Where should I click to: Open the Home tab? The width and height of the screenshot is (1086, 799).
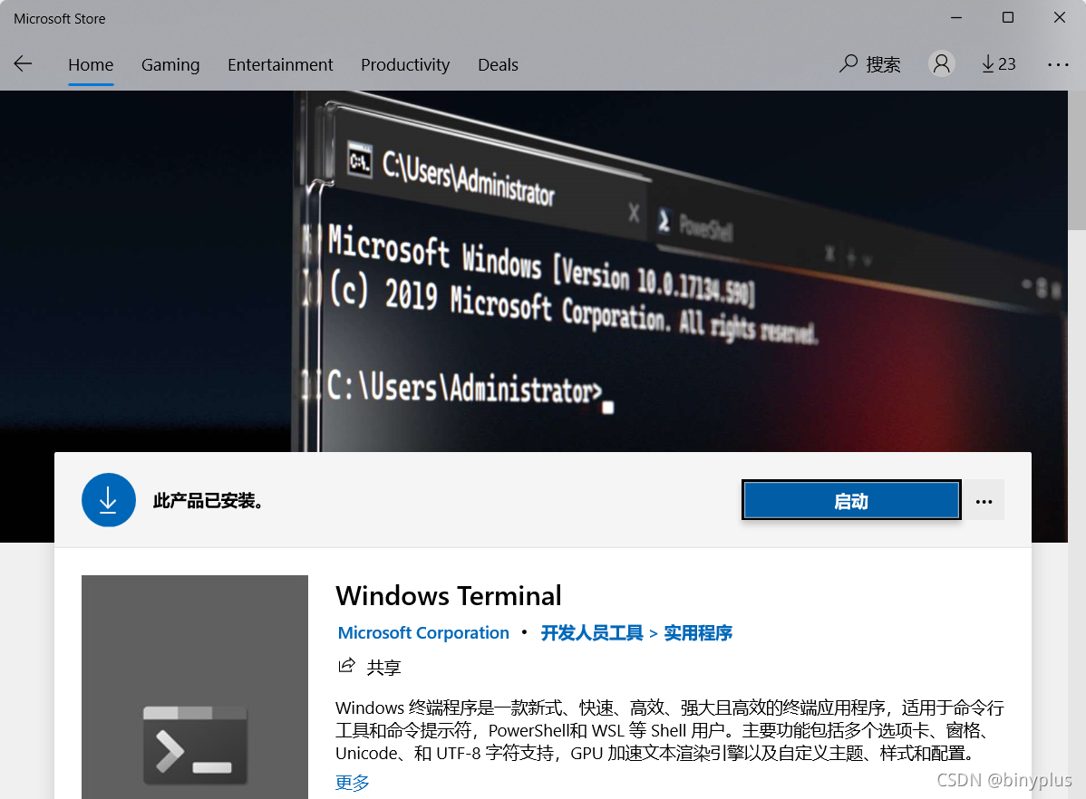(91, 64)
